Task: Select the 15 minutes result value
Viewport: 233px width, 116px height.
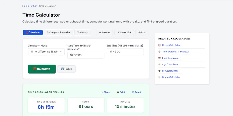Action: 125,106
